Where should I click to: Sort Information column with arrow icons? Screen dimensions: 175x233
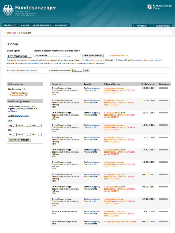tap(118, 84)
